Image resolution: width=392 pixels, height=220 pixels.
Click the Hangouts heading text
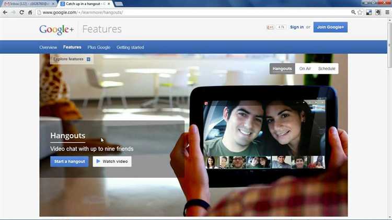[x=68, y=136]
